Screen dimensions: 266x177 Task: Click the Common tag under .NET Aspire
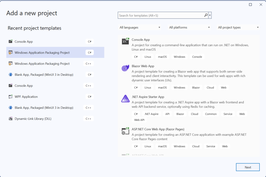[211, 114]
